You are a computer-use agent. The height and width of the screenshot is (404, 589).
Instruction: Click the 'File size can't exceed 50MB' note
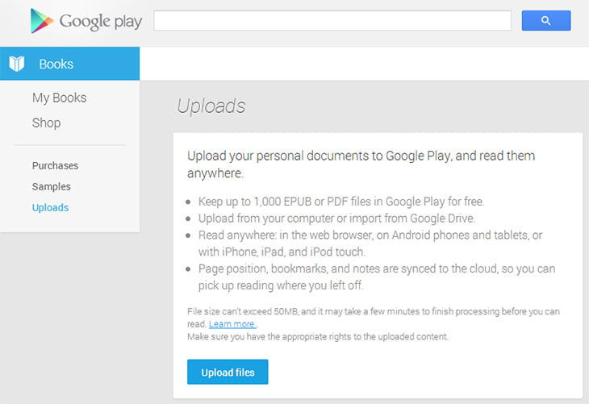(x=374, y=318)
